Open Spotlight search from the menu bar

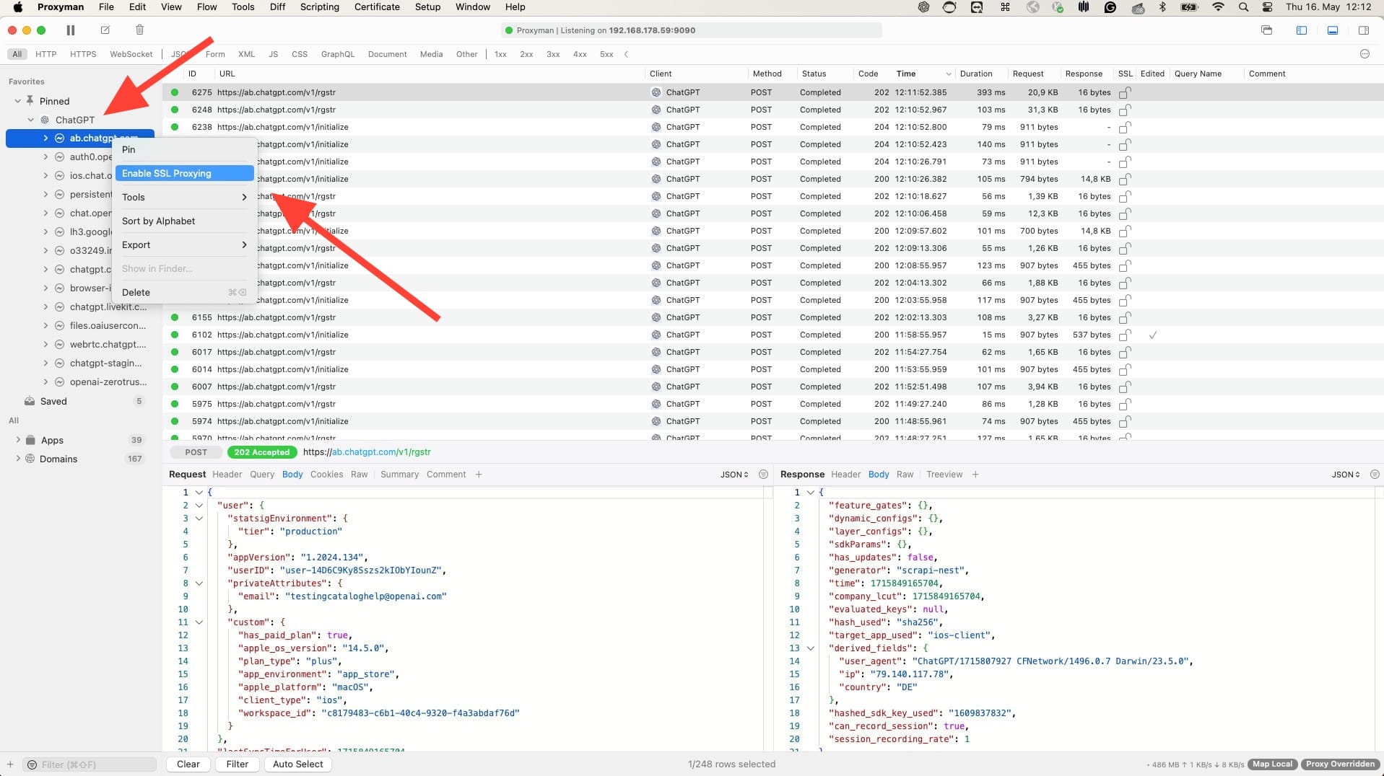point(1243,7)
